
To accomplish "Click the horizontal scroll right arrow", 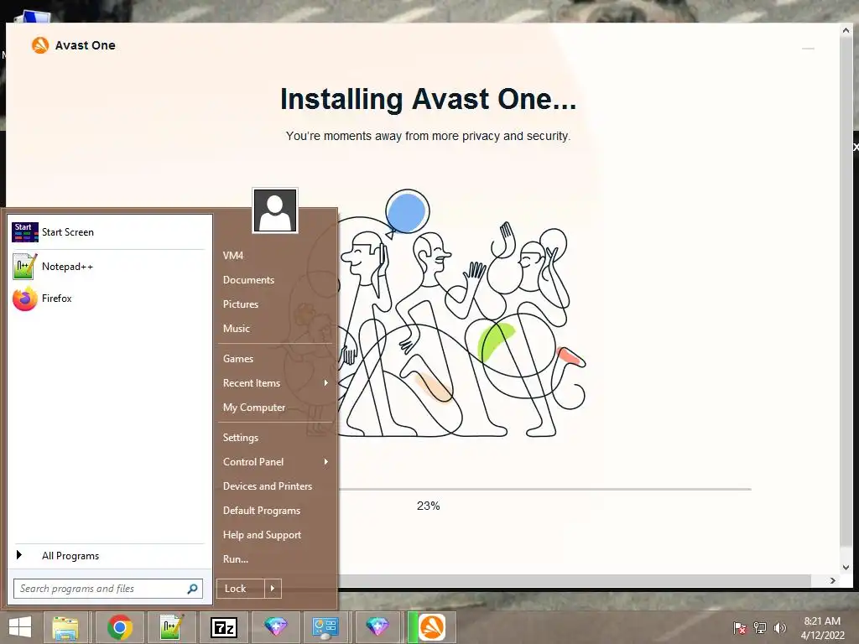I will point(833,580).
